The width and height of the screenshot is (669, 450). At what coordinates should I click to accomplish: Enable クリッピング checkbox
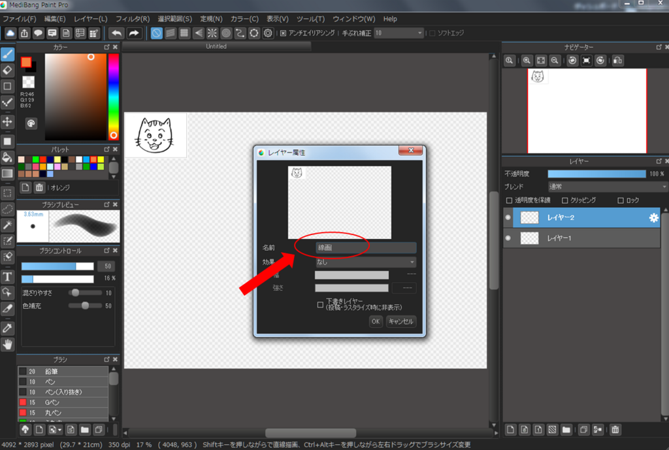click(x=565, y=201)
